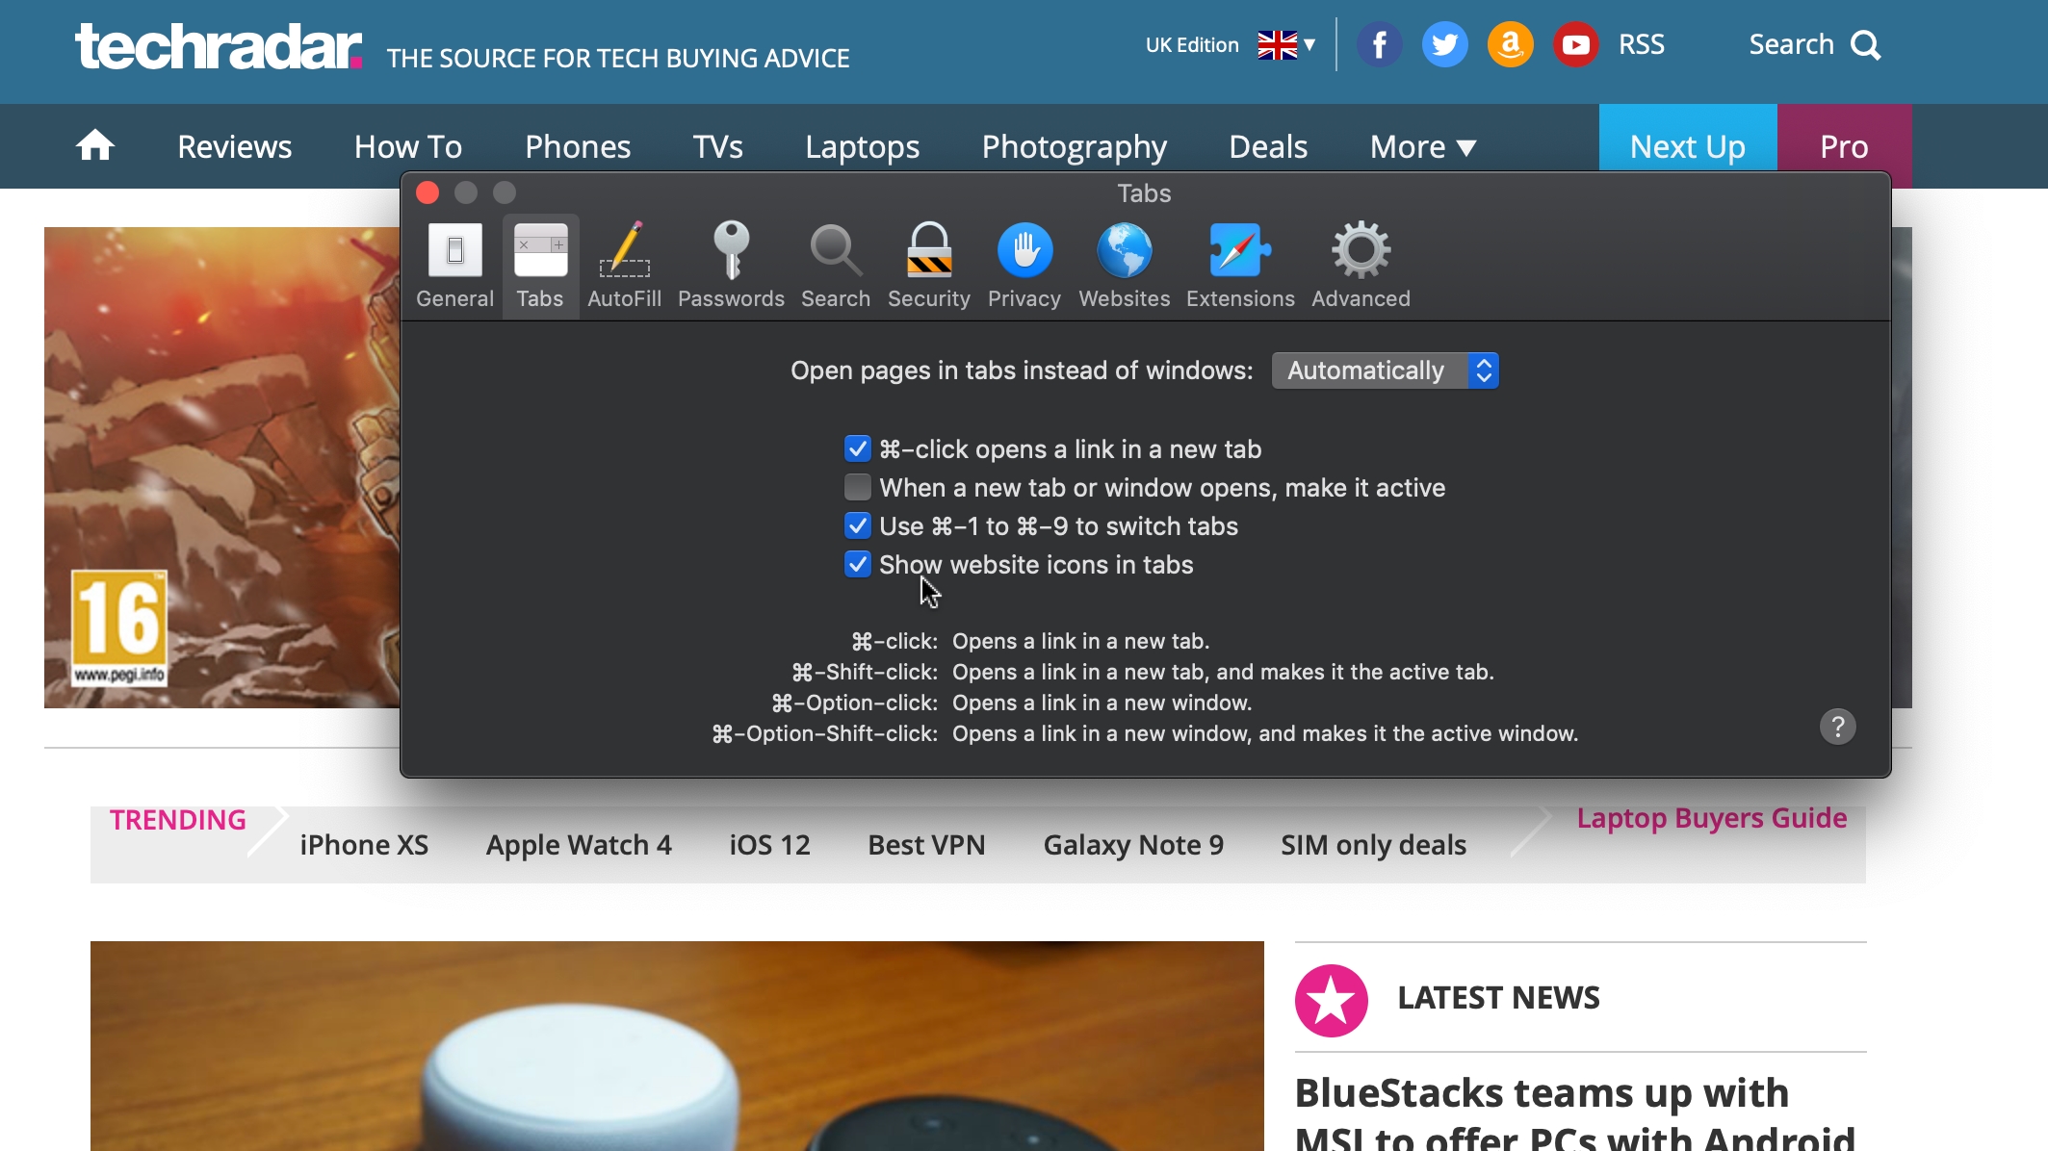Screen dimensions: 2048x1151
Task: Open the Automatically tabs dropdown
Action: coord(1385,371)
